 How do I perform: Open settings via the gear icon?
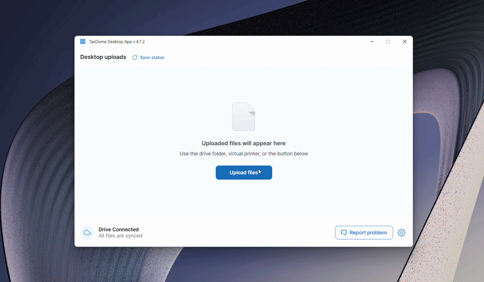pyautogui.click(x=402, y=233)
